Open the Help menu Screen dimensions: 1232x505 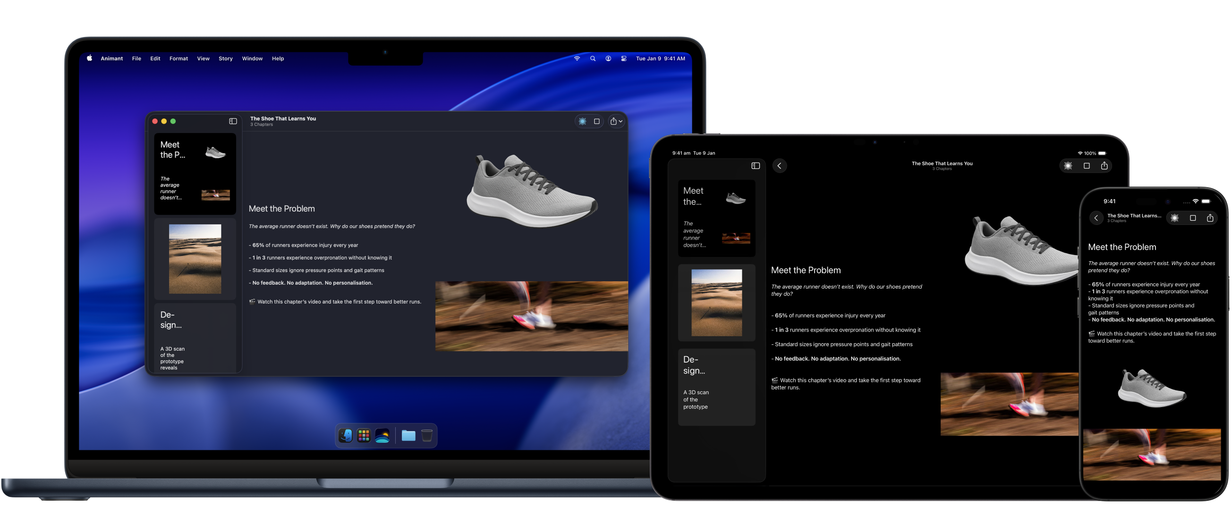(x=278, y=58)
